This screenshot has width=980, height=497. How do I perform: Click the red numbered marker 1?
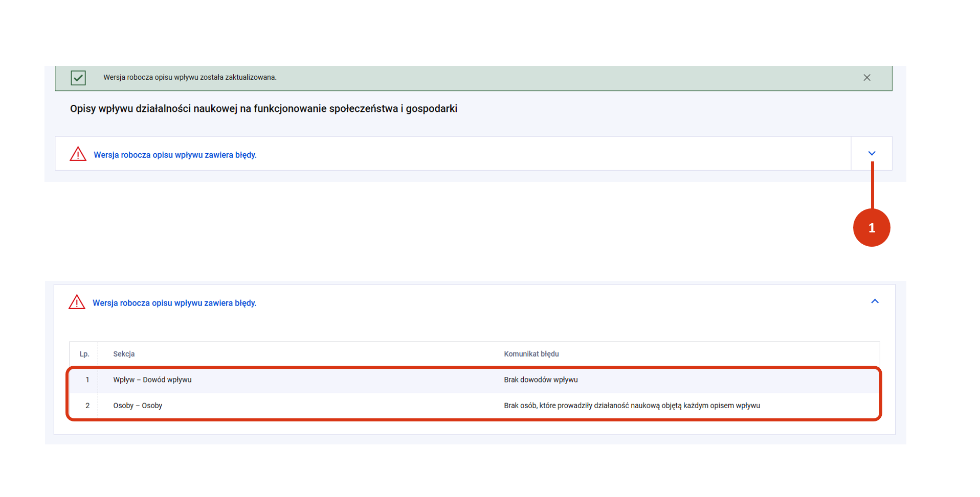pyautogui.click(x=871, y=228)
